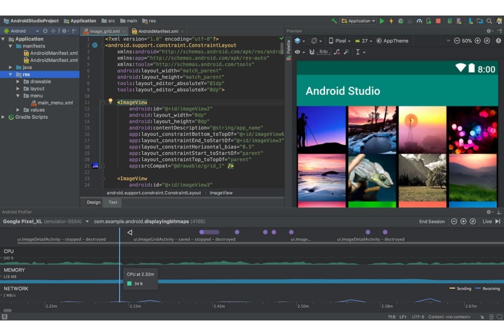Collapse the menu folder
Viewport: 504px width, 336px height.
point(18,96)
